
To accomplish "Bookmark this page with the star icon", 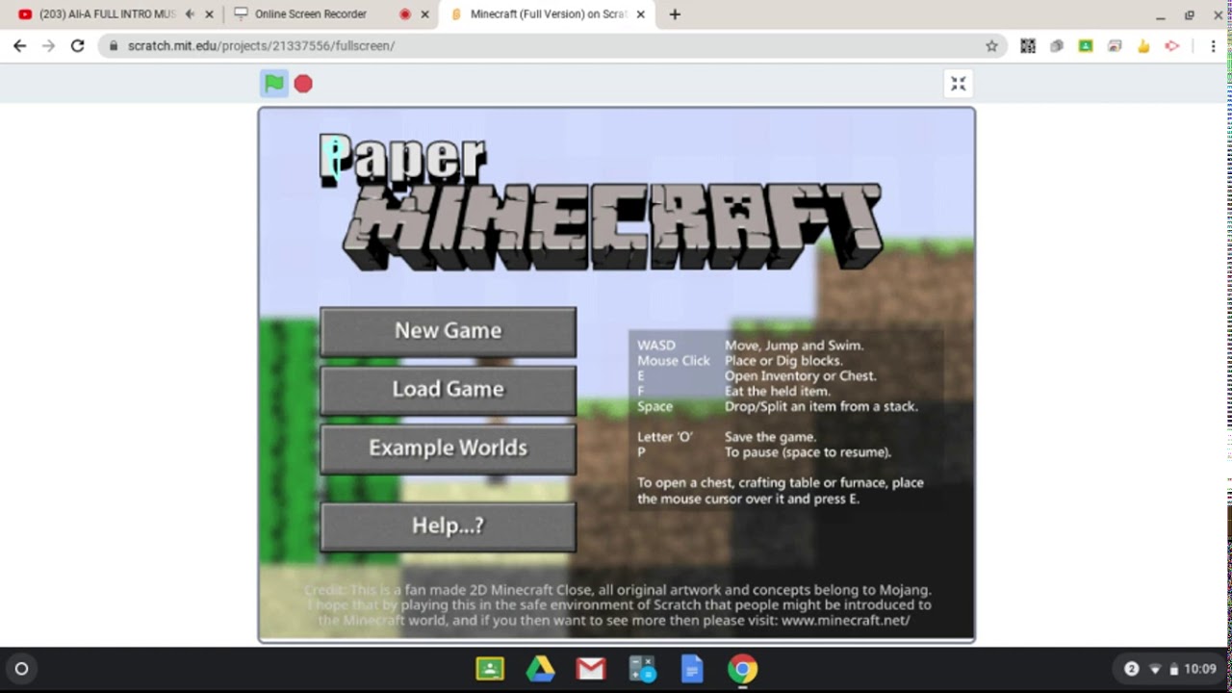I will pyautogui.click(x=991, y=45).
